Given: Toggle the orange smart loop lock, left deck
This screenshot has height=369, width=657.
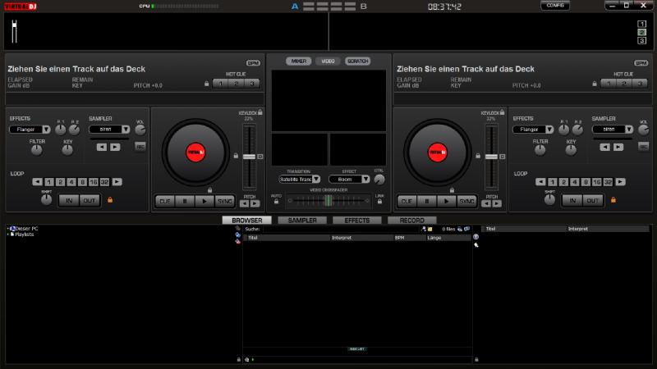Looking at the screenshot, I should tap(110, 200).
